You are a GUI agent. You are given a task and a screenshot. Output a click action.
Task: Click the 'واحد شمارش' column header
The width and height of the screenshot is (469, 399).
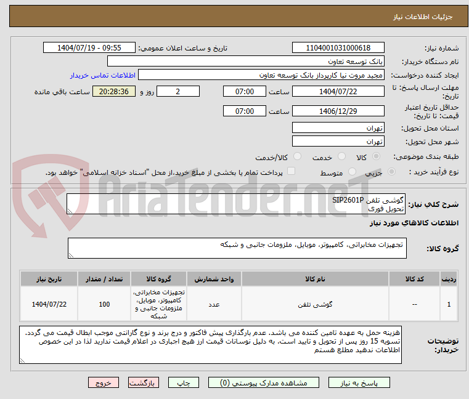(214, 279)
